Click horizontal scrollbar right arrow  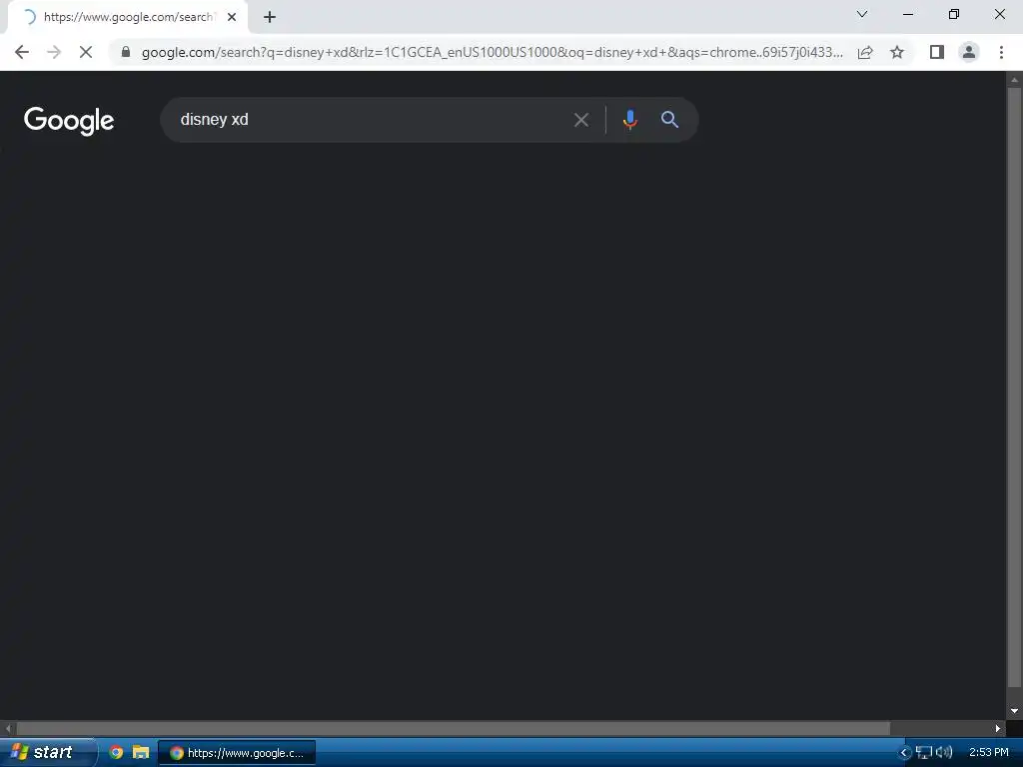point(998,728)
